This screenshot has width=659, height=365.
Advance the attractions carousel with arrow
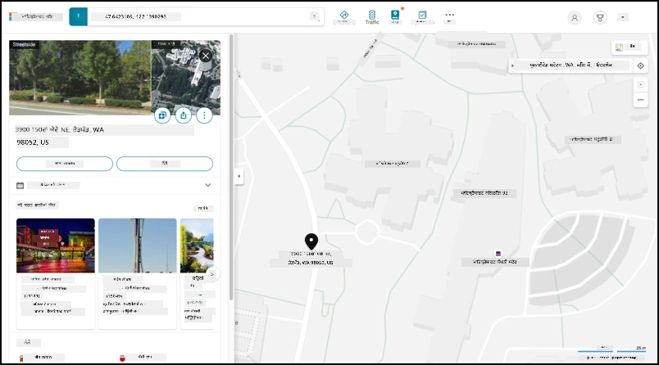(x=212, y=274)
